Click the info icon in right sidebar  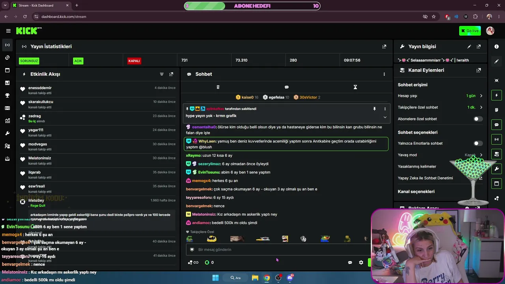[496, 47]
